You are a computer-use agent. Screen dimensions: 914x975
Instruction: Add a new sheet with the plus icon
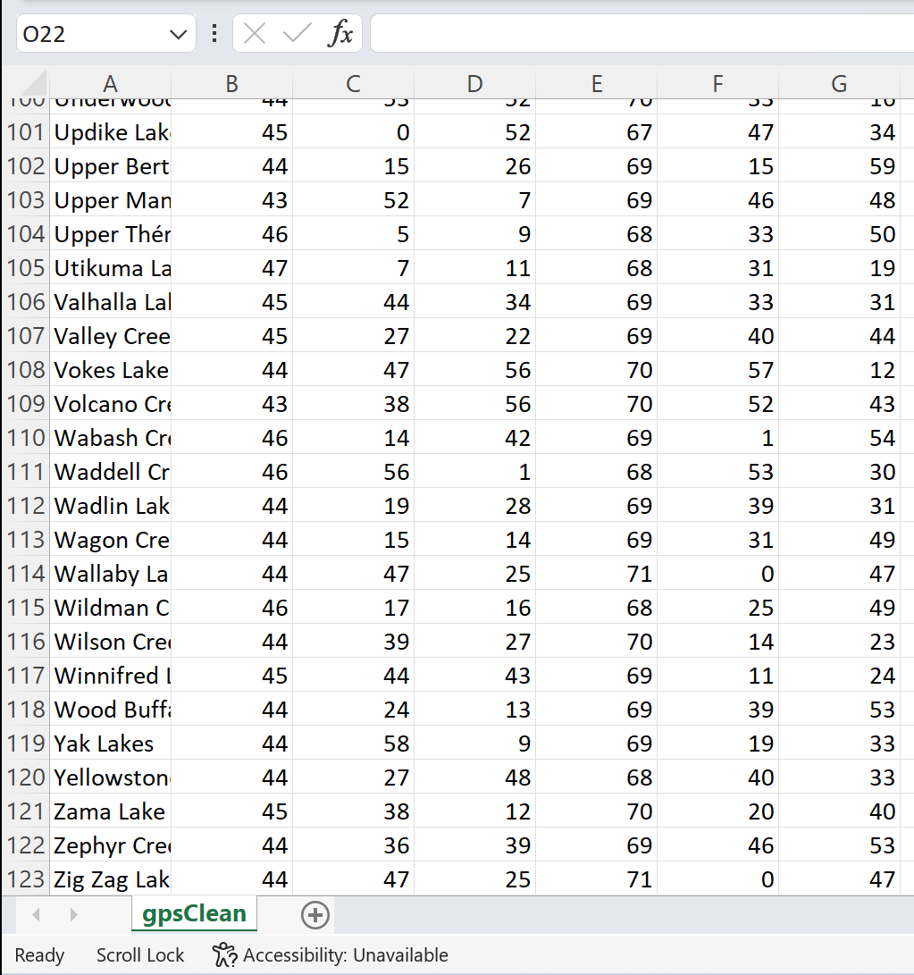coord(315,915)
